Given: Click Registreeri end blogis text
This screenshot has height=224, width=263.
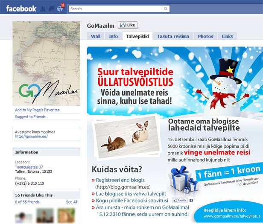Looking at the screenshot, I should (120, 180).
